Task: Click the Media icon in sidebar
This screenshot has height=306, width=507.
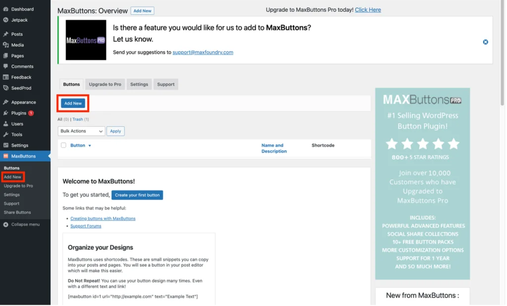Action: (x=5, y=45)
